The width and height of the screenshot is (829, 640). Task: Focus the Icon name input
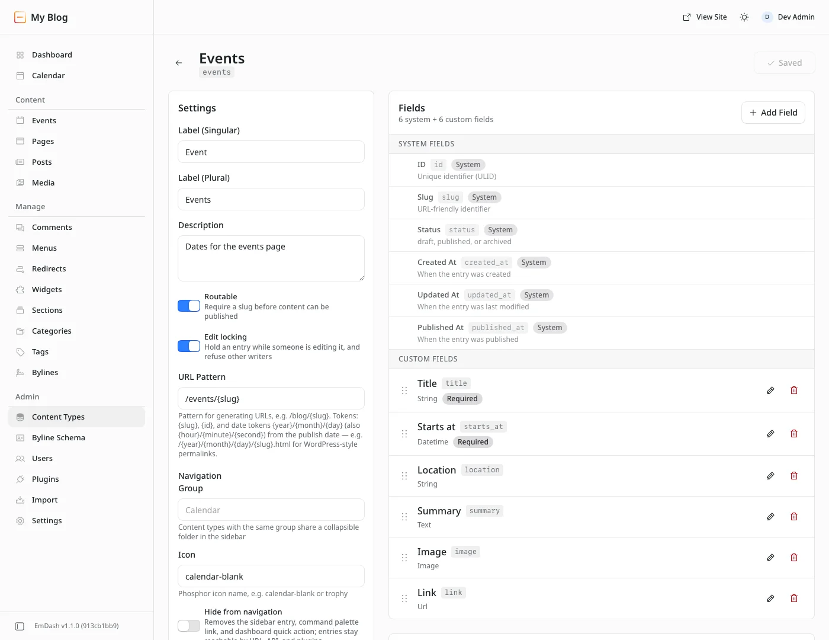tap(271, 577)
